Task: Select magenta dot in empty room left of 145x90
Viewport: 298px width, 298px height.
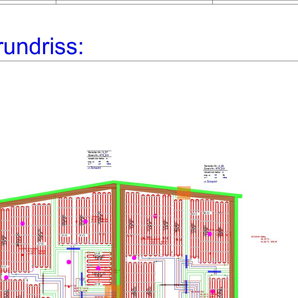Action: (x=69, y=262)
